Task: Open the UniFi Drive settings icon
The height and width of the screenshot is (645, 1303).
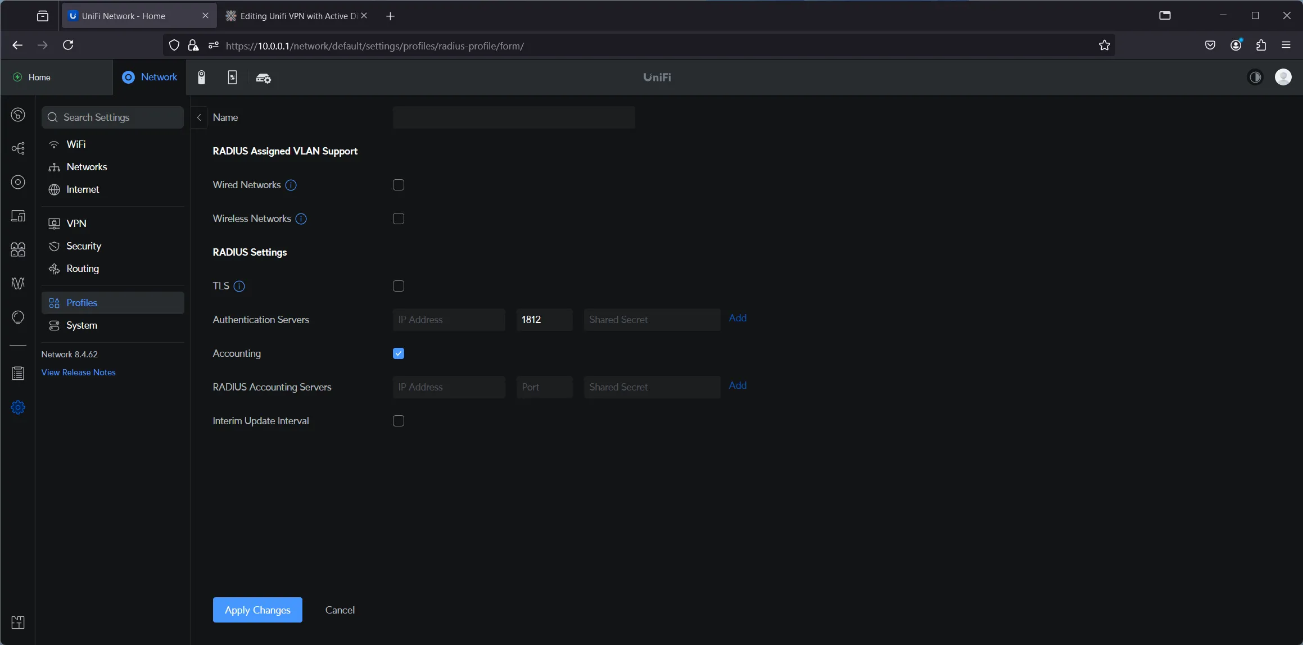Action: click(263, 78)
